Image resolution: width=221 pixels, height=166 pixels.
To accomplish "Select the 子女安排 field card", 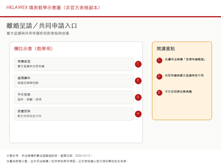I will [74, 97].
